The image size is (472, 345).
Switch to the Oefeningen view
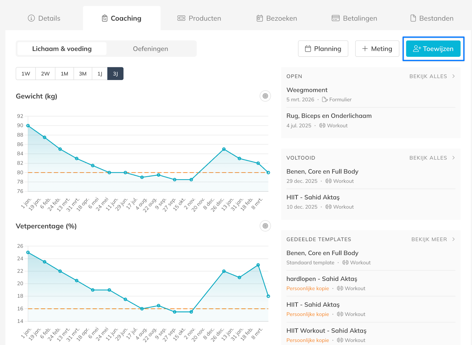(150, 49)
